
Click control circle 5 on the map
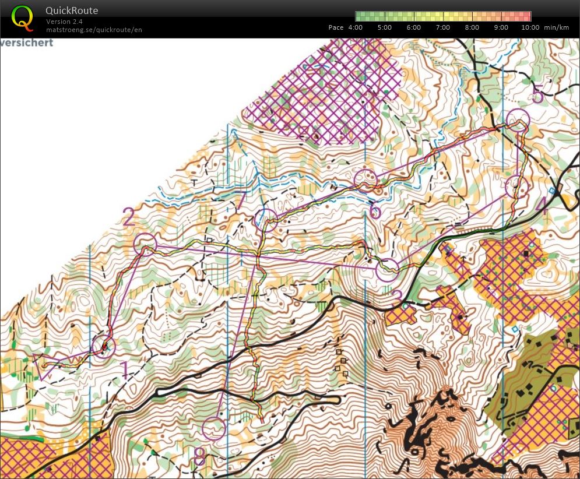click(x=518, y=121)
